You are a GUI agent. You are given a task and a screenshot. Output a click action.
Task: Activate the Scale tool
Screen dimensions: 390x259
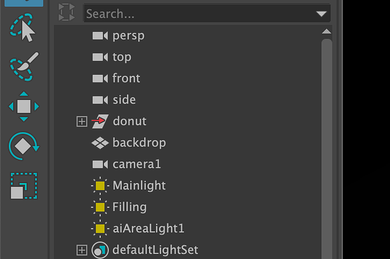pos(24,186)
